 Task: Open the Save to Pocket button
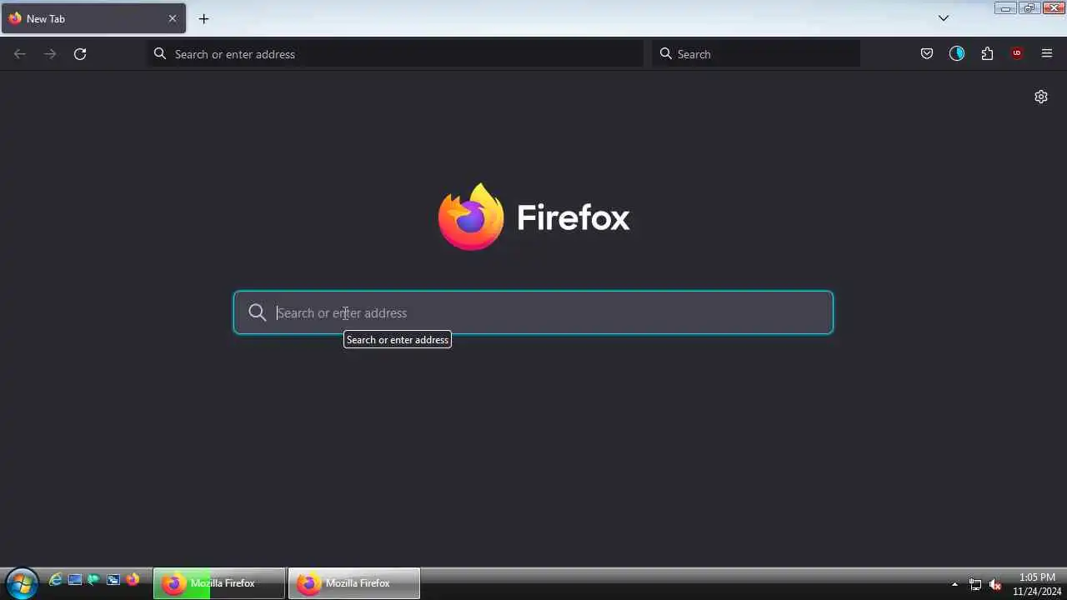point(927,54)
